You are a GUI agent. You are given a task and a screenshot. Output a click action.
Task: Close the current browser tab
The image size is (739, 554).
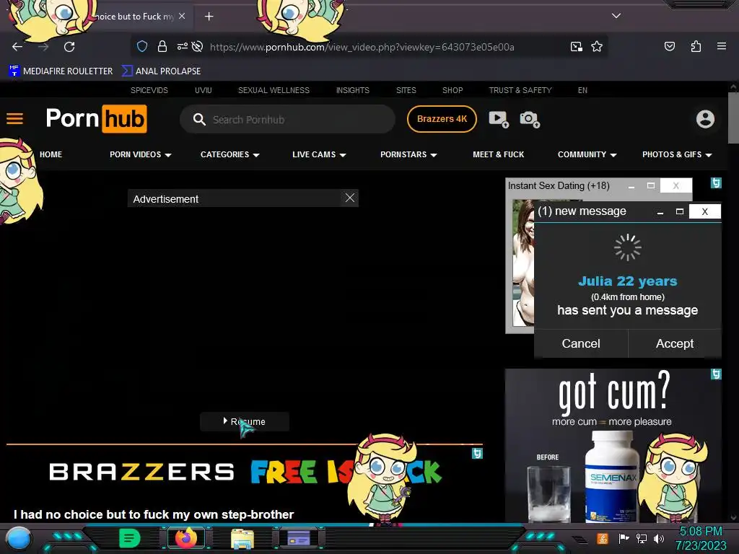point(182,16)
